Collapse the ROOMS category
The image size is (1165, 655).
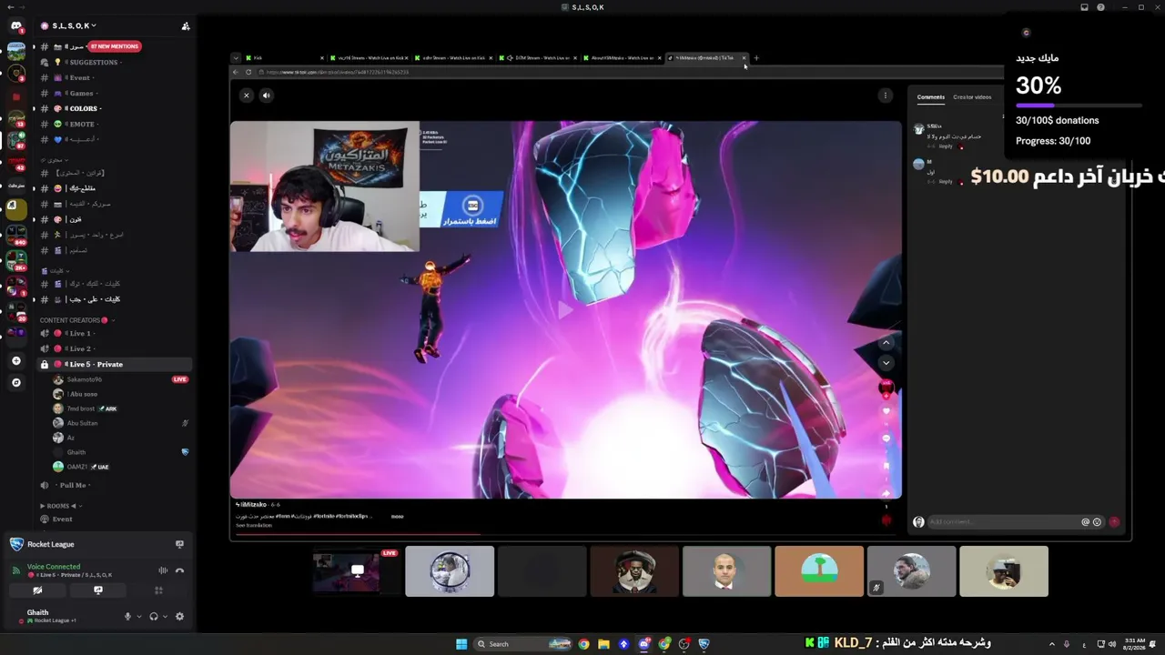point(61,506)
